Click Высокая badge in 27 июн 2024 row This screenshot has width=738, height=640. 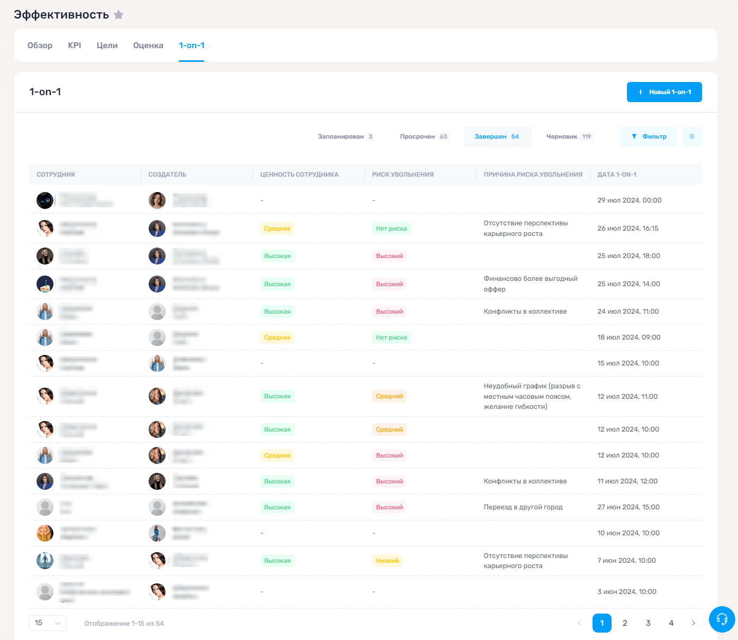[x=277, y=507]
